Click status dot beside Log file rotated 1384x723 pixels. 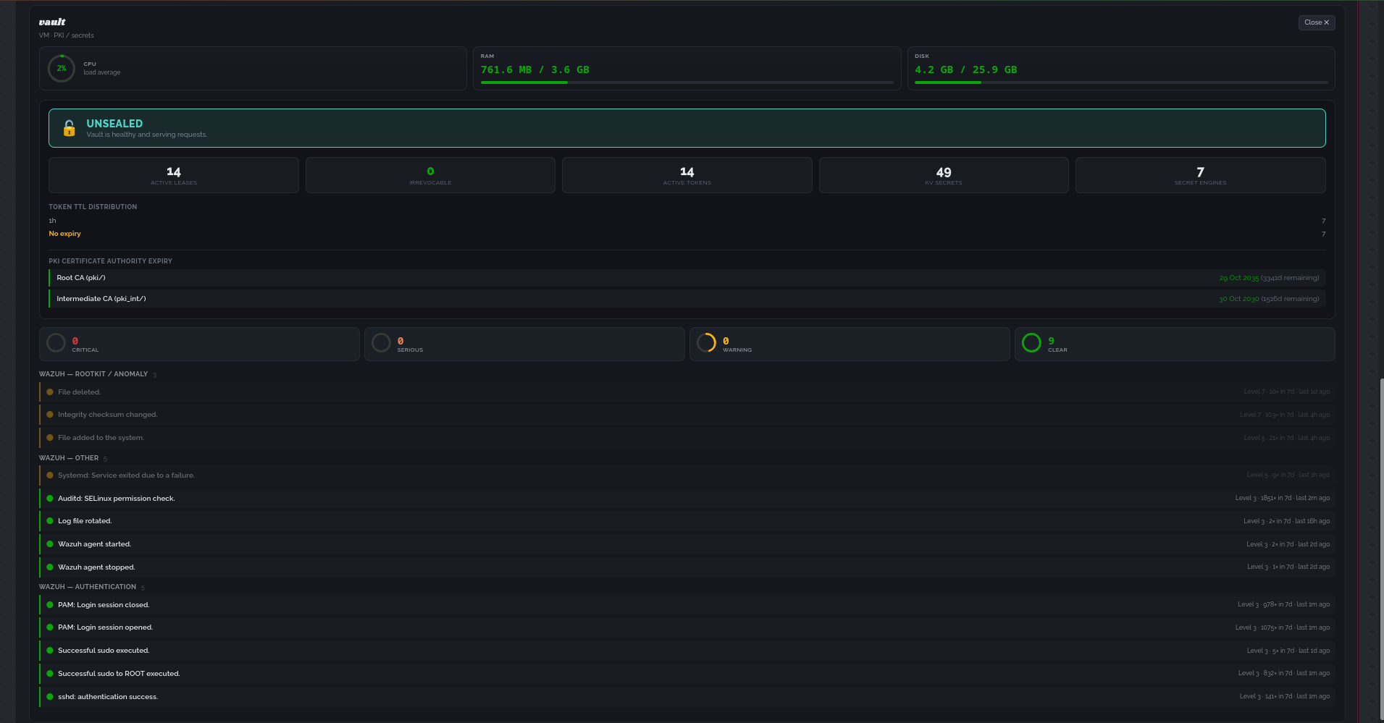pos(50,521)
